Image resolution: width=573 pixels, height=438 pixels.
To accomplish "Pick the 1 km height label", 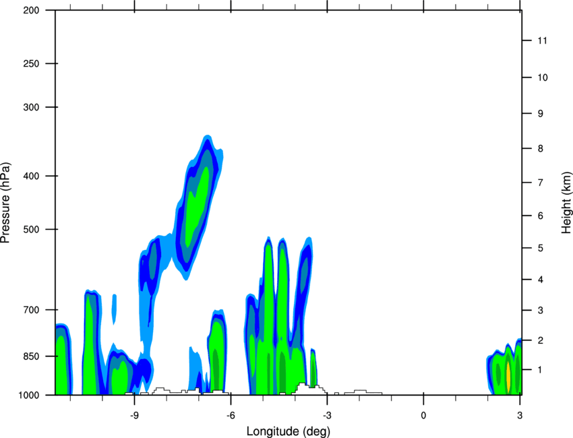I will tap(541, 370).
